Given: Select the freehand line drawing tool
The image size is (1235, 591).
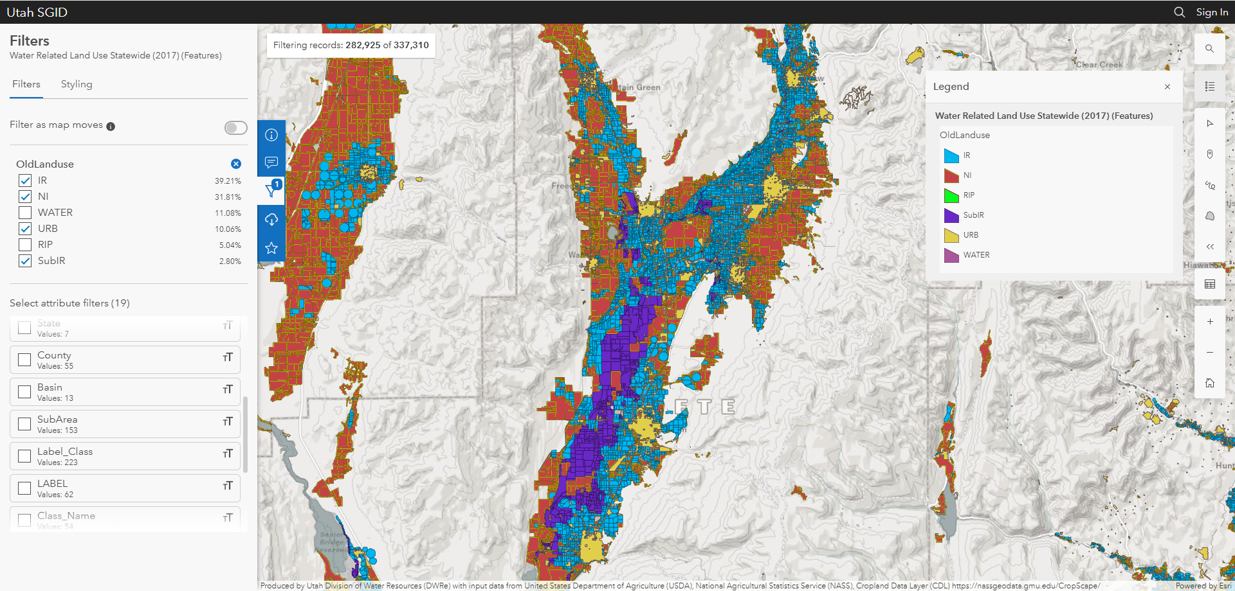Looking at the screenshot, I should point(1209,185).
